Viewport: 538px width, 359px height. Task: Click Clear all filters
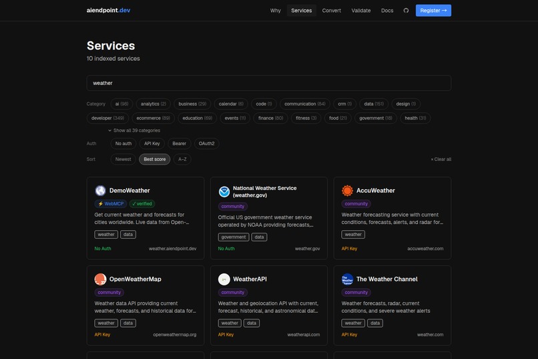(441, 159)
